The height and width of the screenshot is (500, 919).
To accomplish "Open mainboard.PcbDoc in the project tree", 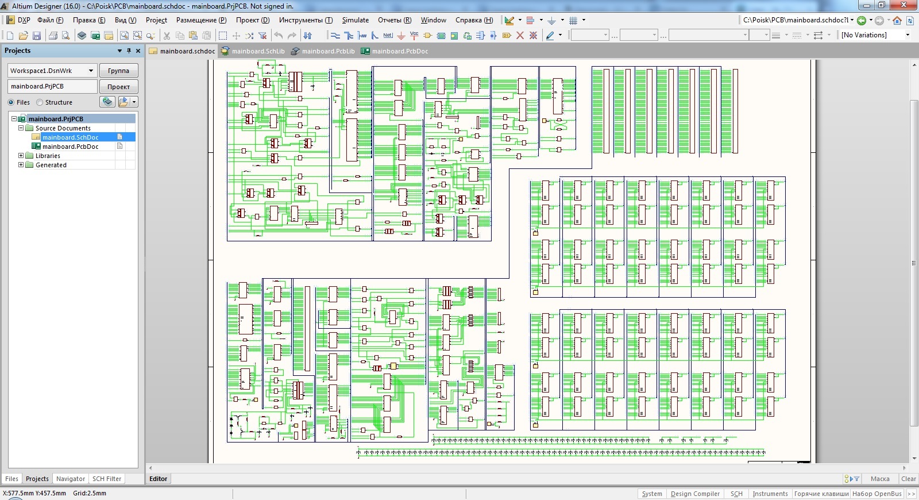I will (x=70, y=147).
